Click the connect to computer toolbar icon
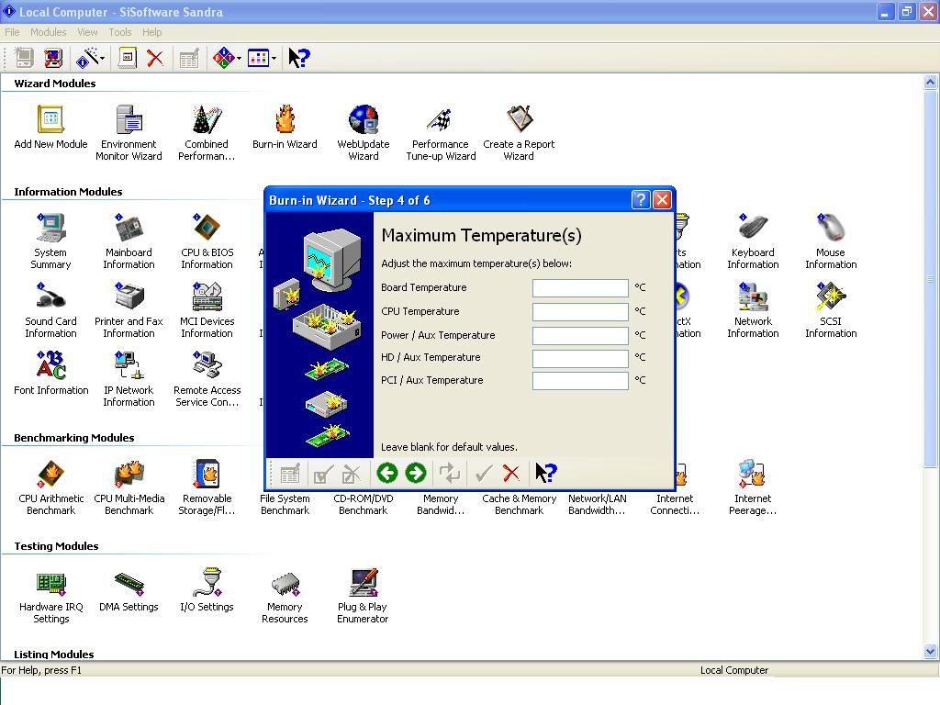The height and width of the screenshot is (705, 940). tap(24, 58)
